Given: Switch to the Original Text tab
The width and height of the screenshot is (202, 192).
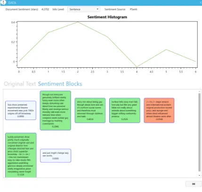Looking at the screenshot, I should point(20,84).
